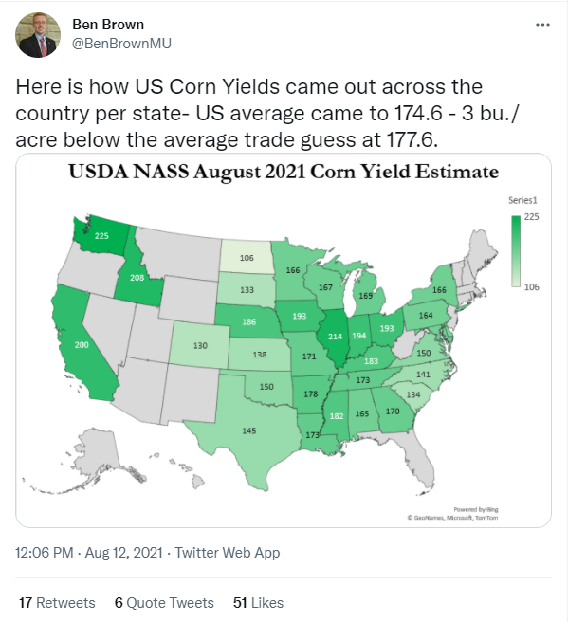Screen dimensions: 568x622
Task: Click the green gradient legend bar
Action: pyautogui.click(x=516, y=251)
